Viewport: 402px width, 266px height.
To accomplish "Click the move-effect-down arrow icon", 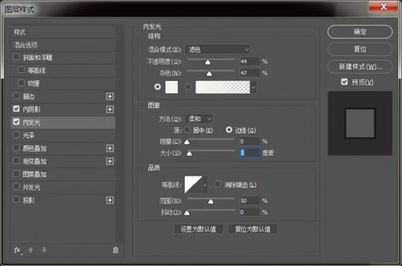I will 44,250.
